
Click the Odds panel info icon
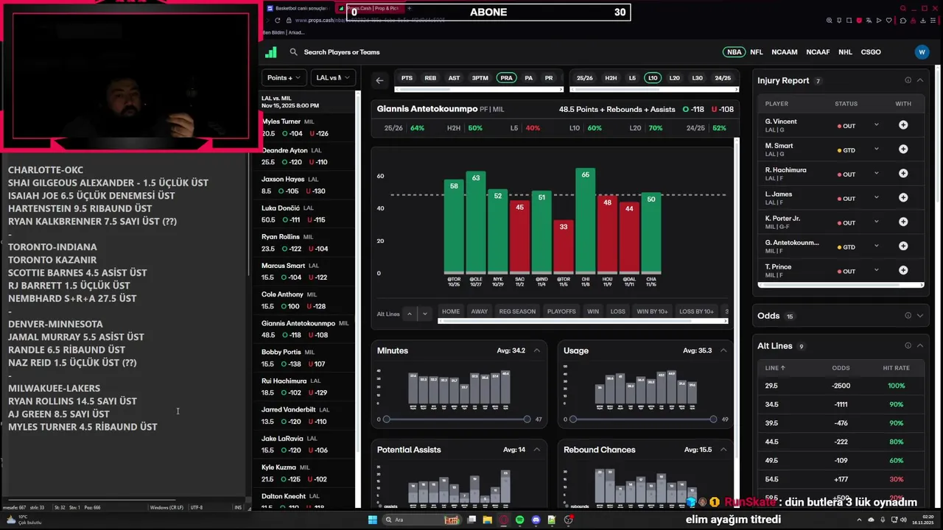pyautogui.click(x=908, y=316)
